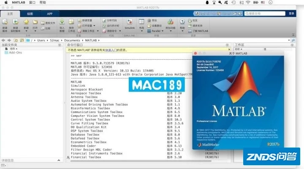Viewport: 304px width, 169px height.
Task: Click the up one level folder icon
Action: pyautogui.click(x=16, y=40)
